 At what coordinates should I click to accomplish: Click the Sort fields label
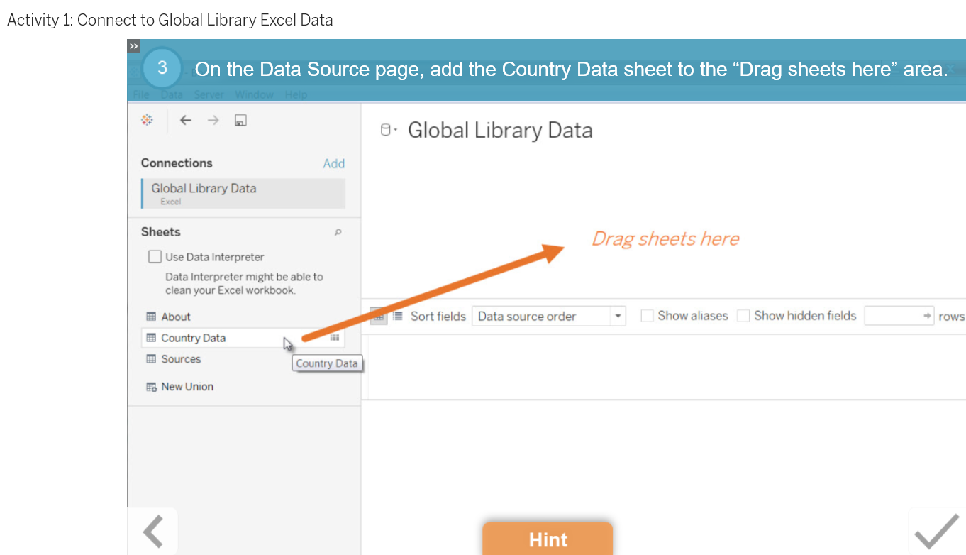pyautogui.click(x=438, y=316)
